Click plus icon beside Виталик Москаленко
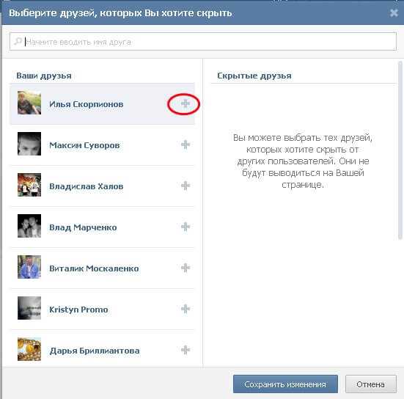The image size is (404, 399). [x=186, y=268]
